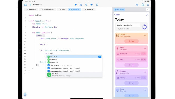Increase Develop duration
Viewport: 175px width, 99px height.
tap(145, 78)
